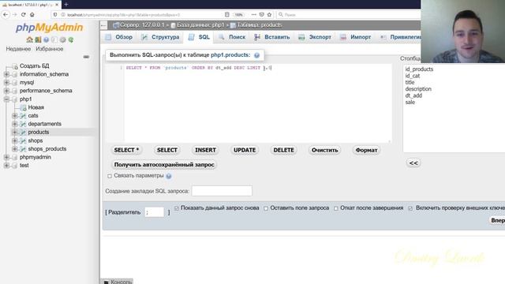This screenshot has width=505, height=284.
Task: Open new browser tab plus
Action: point(66,5)
